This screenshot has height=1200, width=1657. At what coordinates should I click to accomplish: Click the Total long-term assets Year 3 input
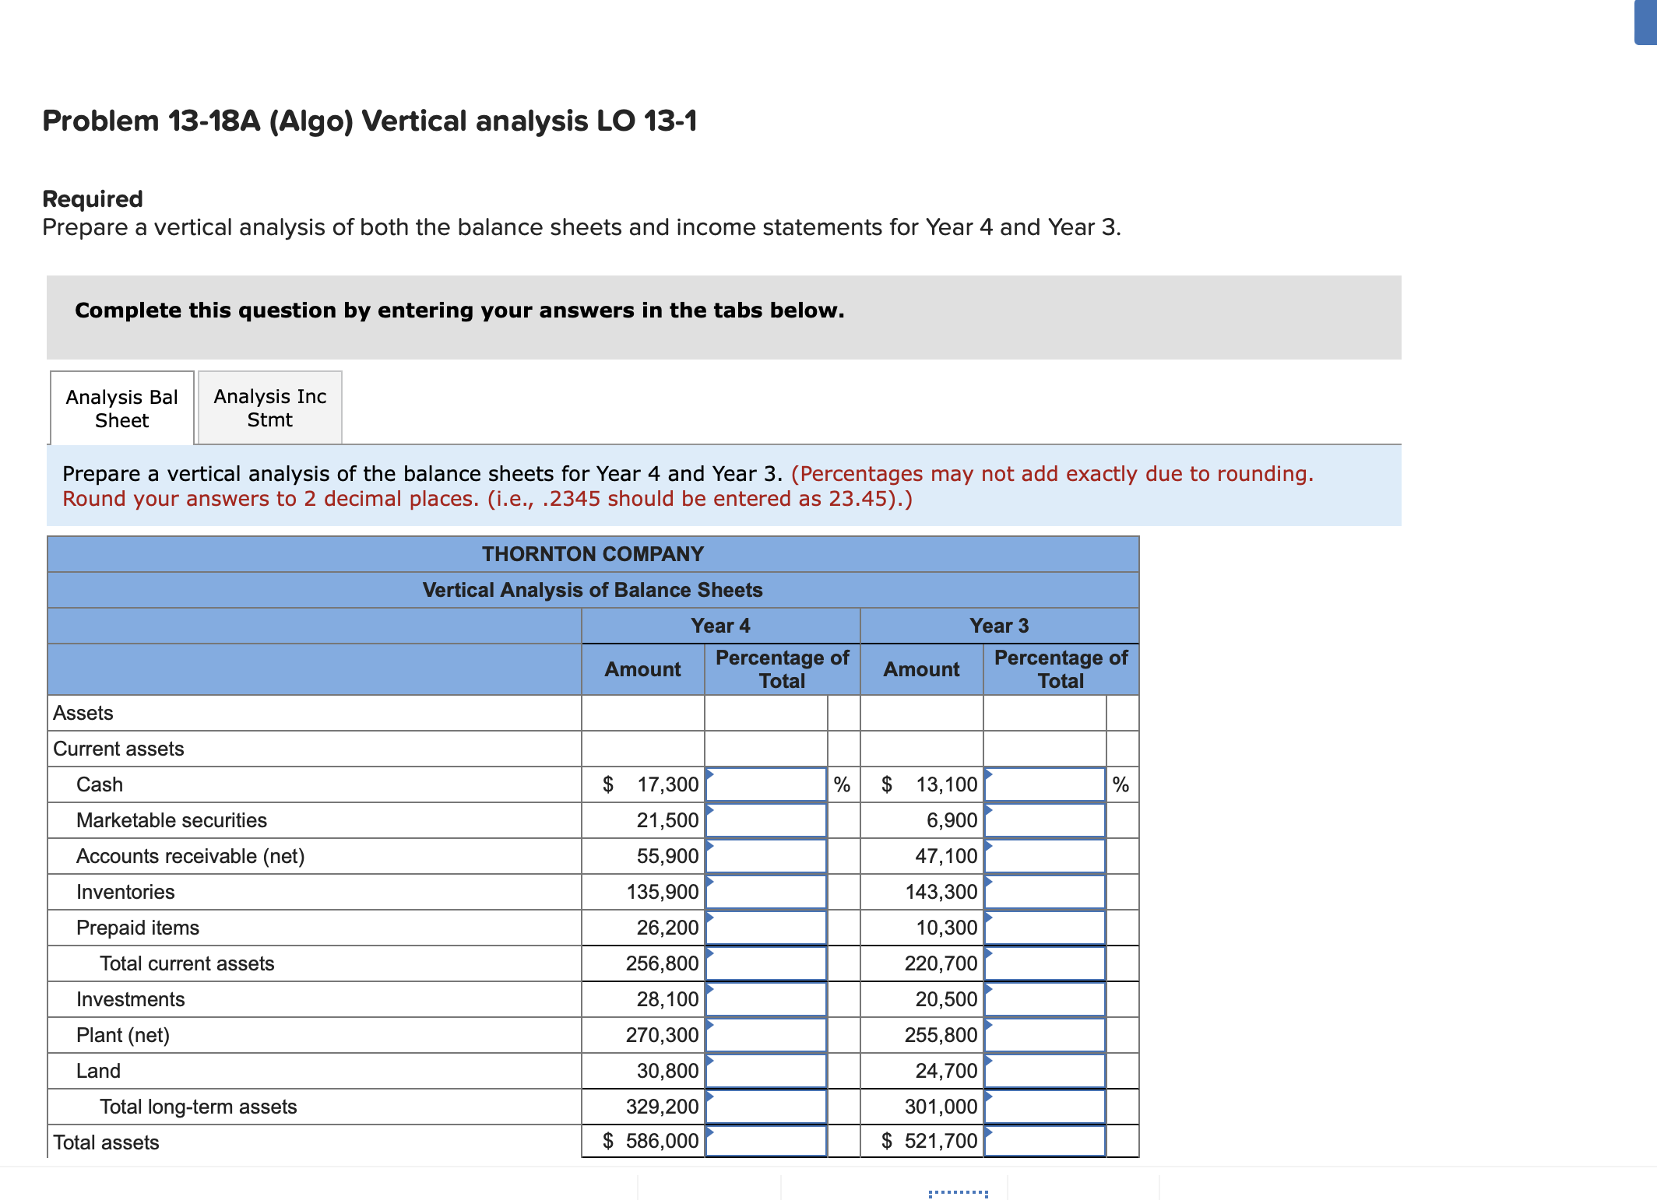click(x=1046, y=1107)
